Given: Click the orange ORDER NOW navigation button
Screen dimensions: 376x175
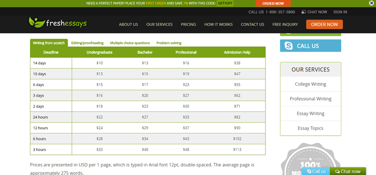Looking at the screenshot, I should pyautogui.click(x=325, y=24).
